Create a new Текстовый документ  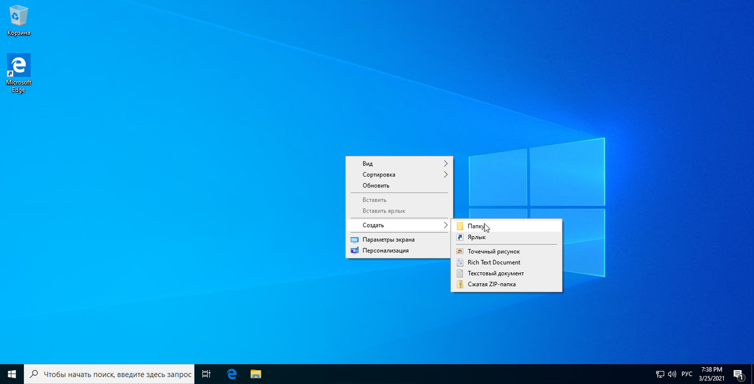[x=506, y=274]
